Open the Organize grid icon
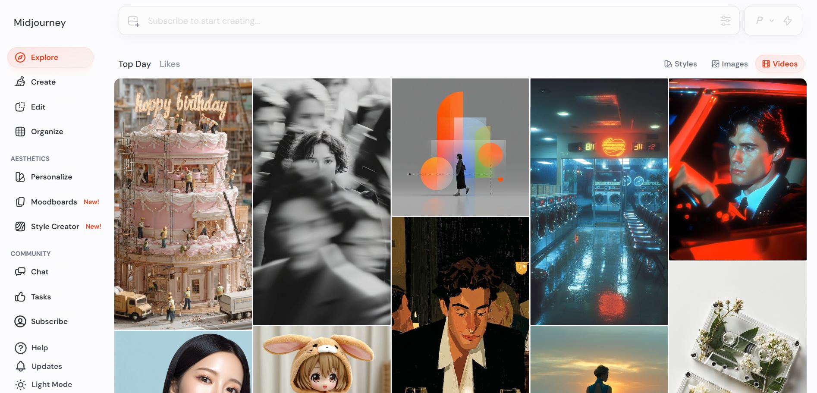 click(20, 132)
